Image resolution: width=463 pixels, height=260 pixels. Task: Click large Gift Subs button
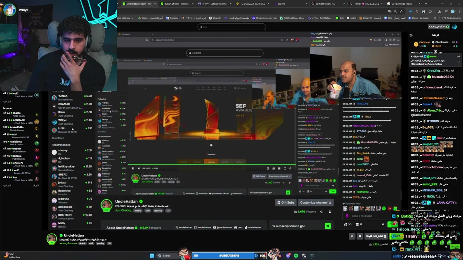286,203
